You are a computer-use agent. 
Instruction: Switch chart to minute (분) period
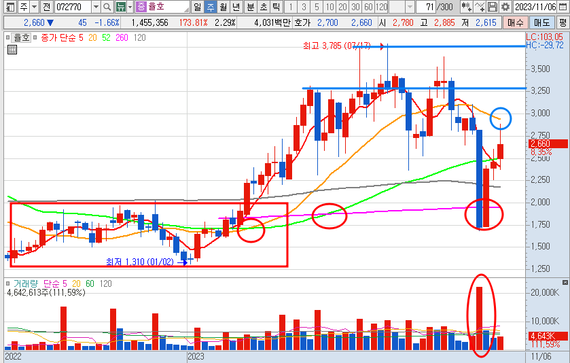[251, 7]
